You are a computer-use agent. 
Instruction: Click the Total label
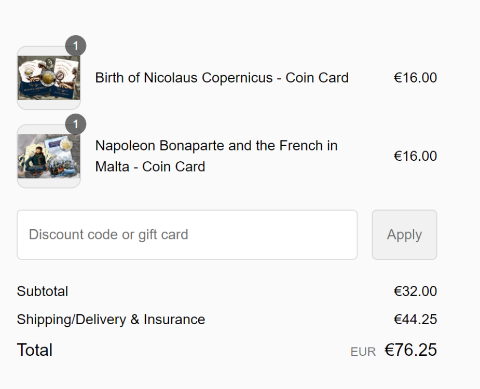[x=35, y=350]
